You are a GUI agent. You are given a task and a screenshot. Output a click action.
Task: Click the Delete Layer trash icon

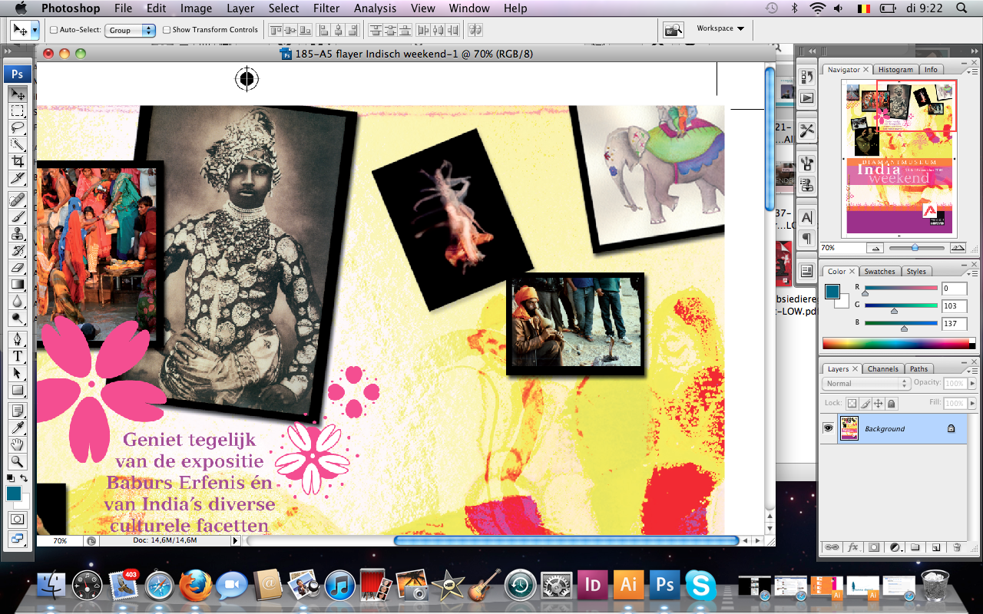pos(957,547)
